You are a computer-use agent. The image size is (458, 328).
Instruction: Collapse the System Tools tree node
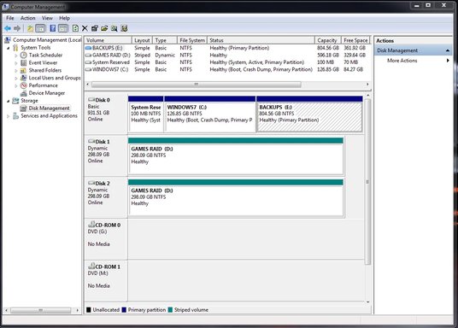click(x=9, y=48)
